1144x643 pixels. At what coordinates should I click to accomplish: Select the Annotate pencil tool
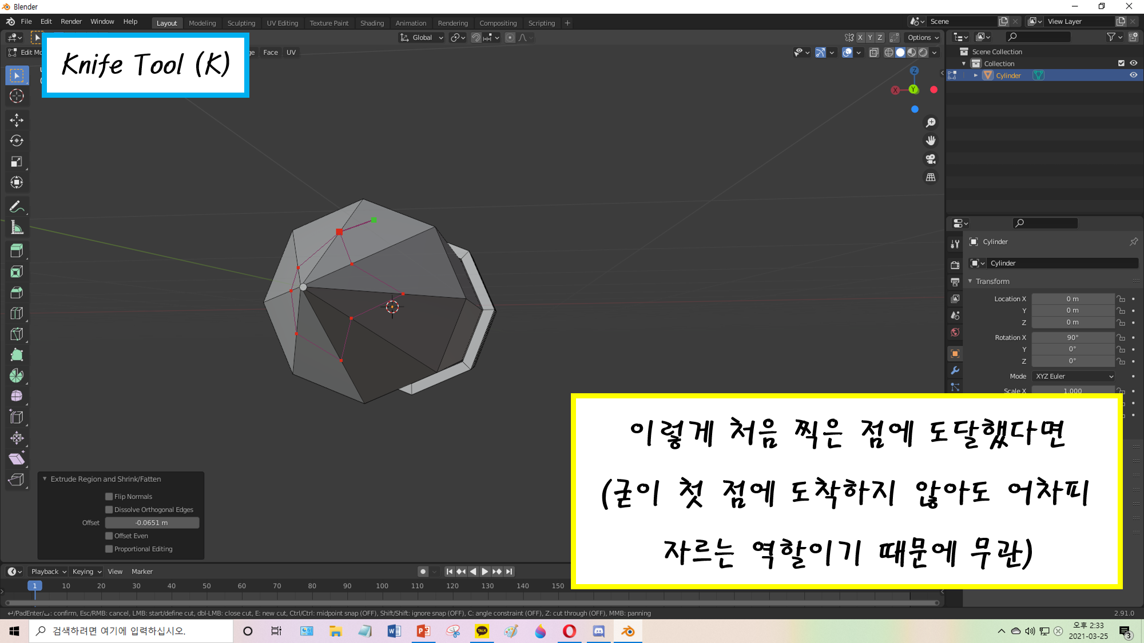pyautogui.click(x=17, y=206)
